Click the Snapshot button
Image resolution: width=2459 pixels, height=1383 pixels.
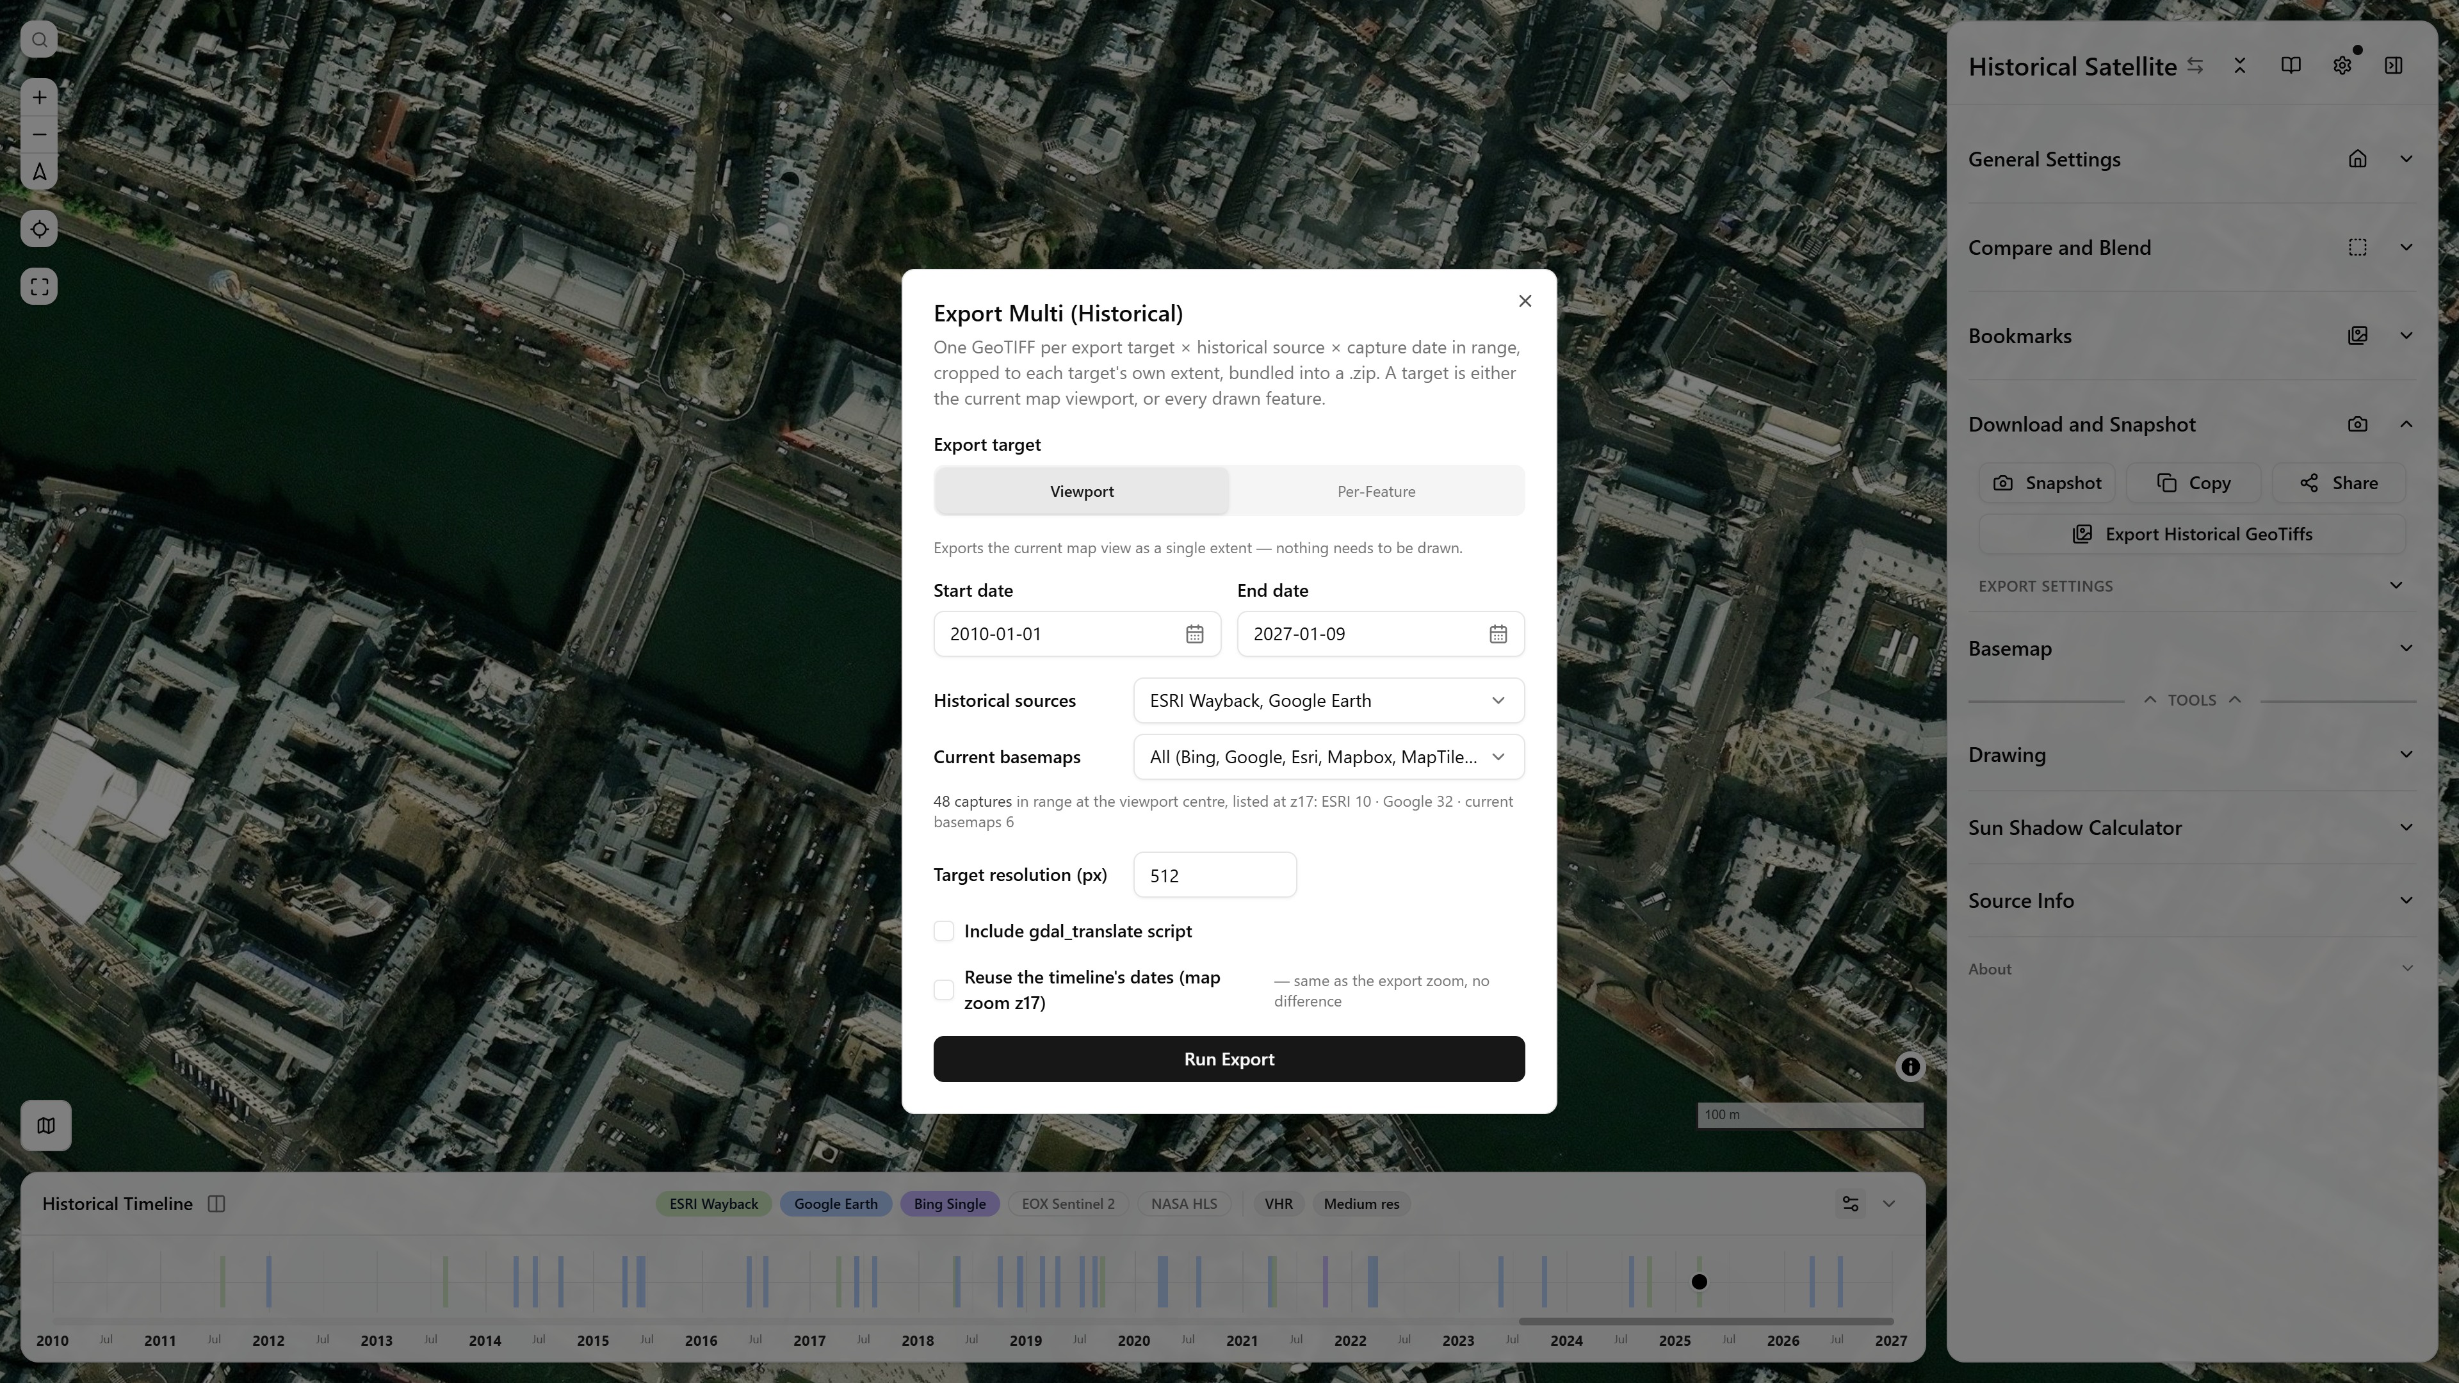click(x=2047, y=483)
